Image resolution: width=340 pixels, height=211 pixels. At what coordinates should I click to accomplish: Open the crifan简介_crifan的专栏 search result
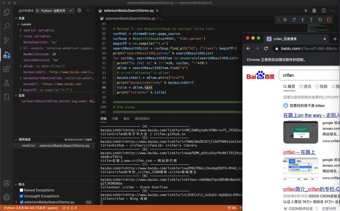[x=311, y=189]
